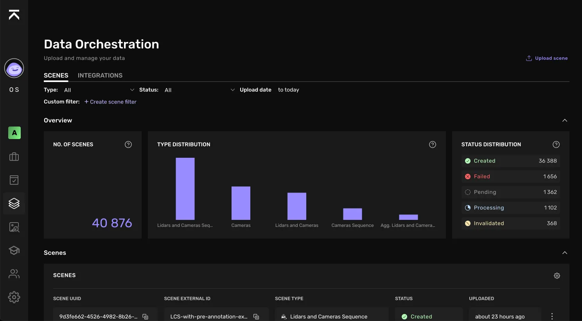Click help icon for Status Distribution
The height and width of the screenshot is (321, 582).
[556, 144]
